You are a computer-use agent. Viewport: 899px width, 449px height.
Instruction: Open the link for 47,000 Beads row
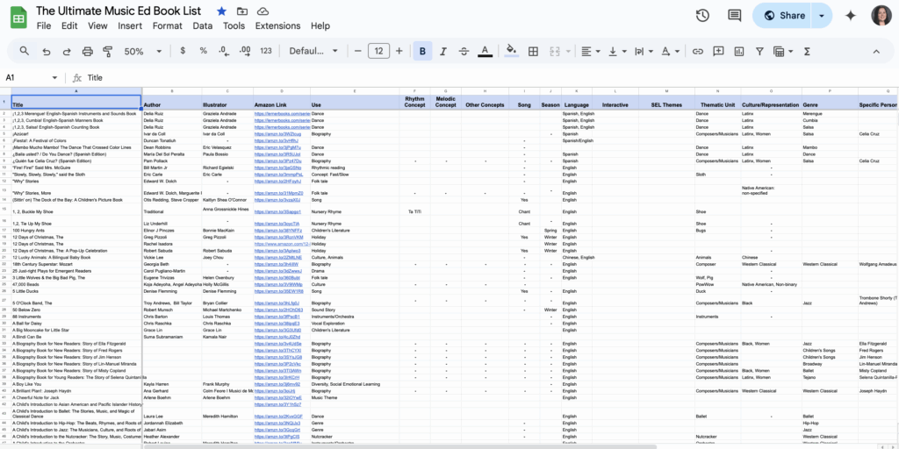pos(277,285)
